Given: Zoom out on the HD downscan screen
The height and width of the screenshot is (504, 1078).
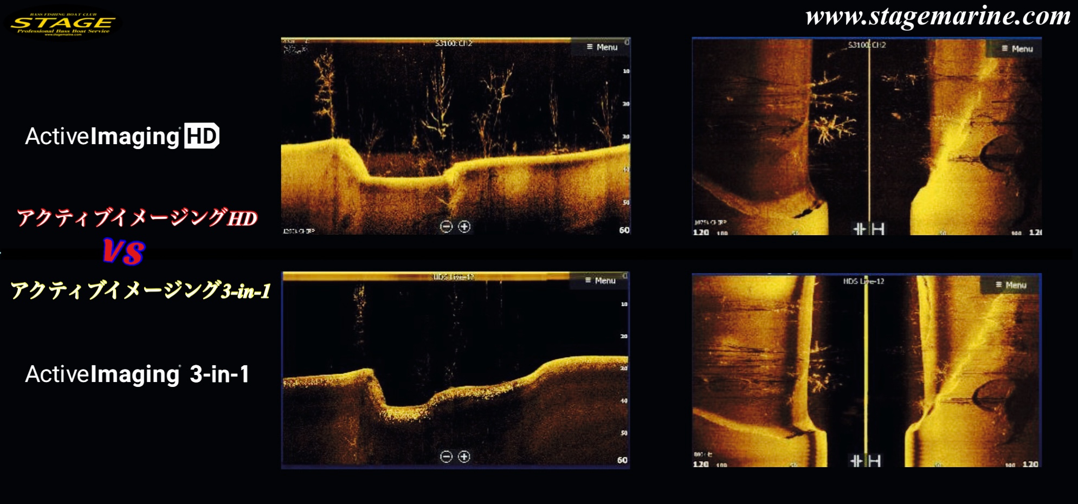Looking at the screenshot, I should 446,227.
